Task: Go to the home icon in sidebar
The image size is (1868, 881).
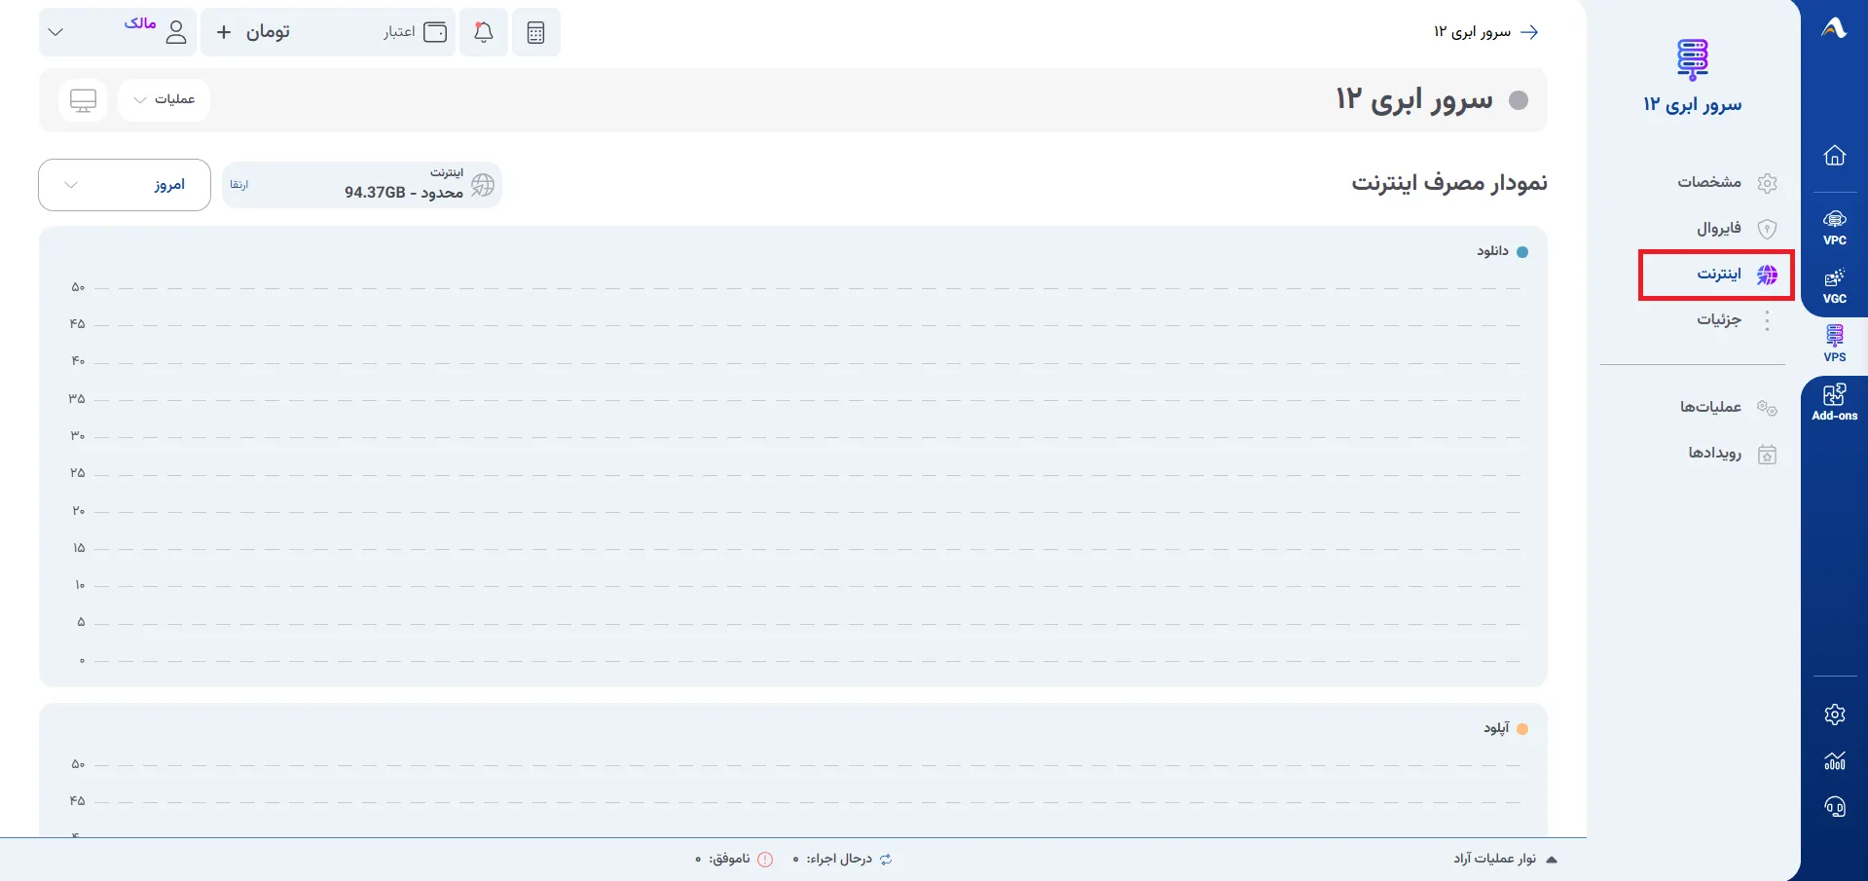Action: pos(1835,155)
